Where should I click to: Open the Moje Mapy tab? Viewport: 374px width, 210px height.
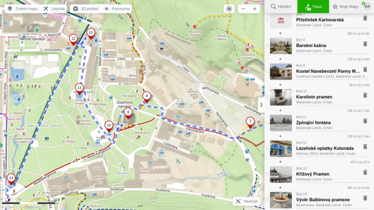pos(345,6)
